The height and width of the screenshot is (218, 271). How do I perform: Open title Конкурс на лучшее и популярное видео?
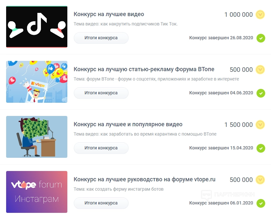click(x=128, y=124)
